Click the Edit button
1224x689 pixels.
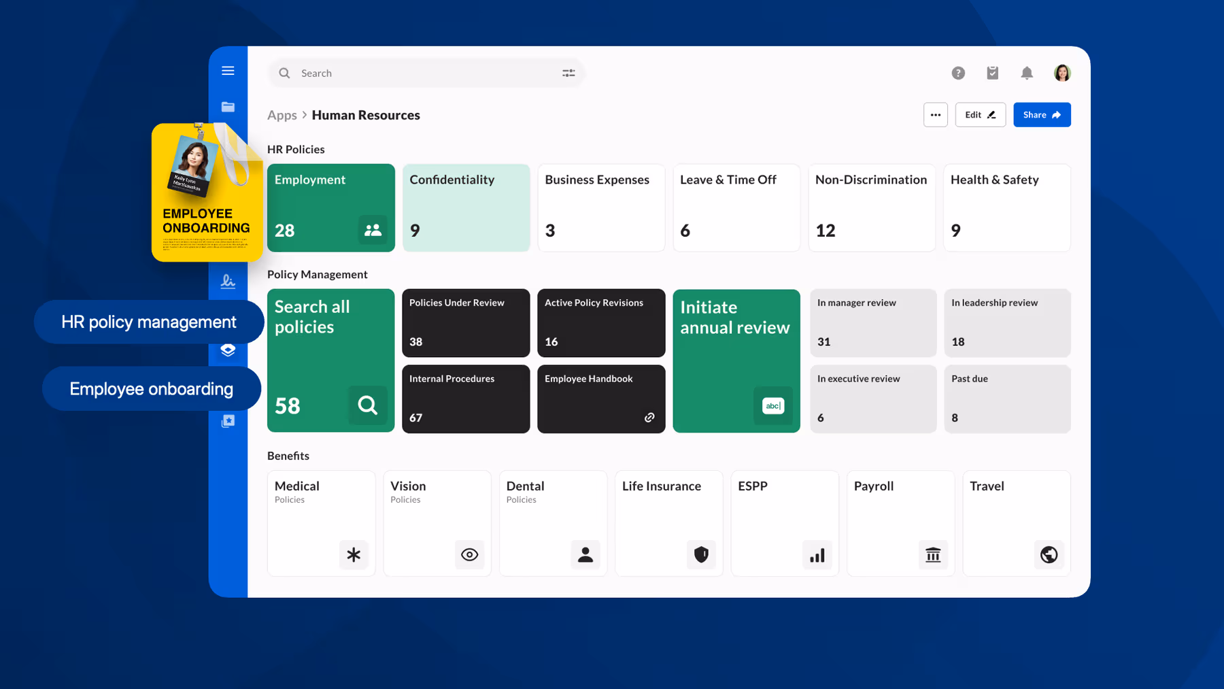point(981,115)
